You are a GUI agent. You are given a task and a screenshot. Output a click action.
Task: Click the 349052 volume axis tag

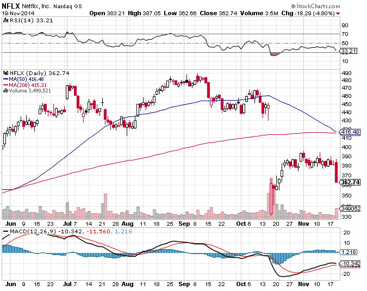point(350,208)
